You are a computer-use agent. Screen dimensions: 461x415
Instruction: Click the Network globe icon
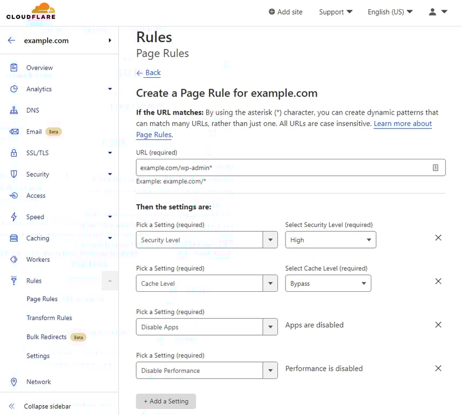coord(15,381)
